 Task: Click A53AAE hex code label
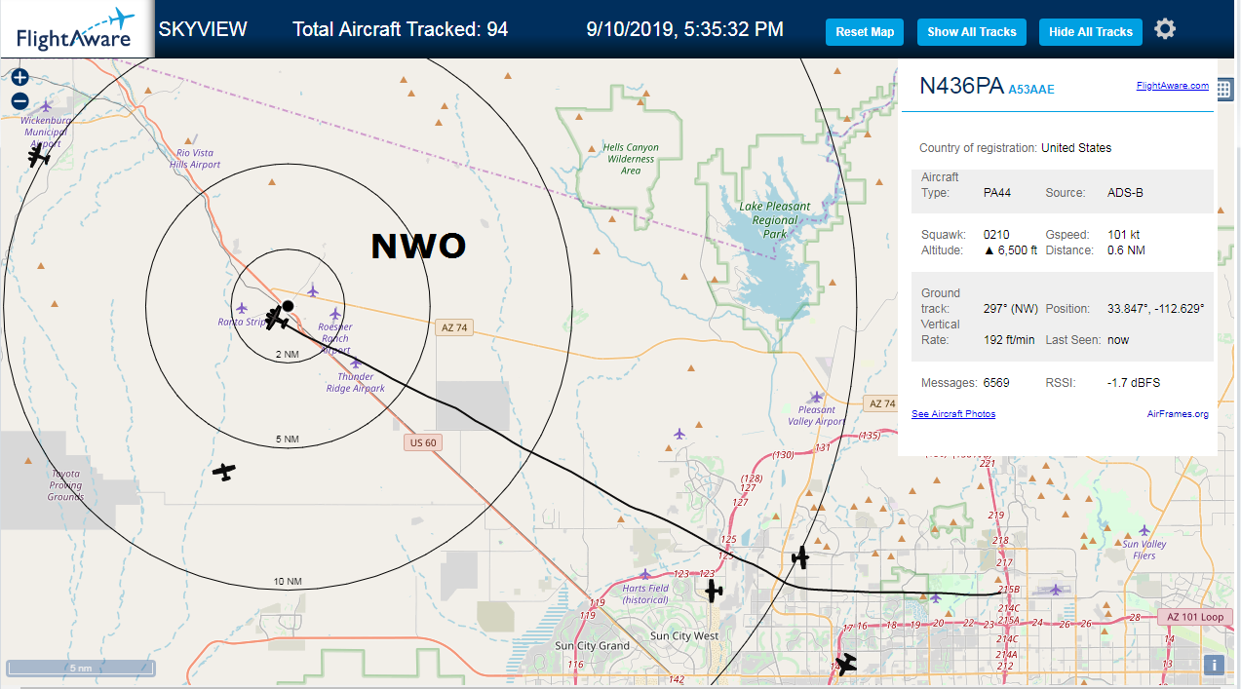(x=1031, y=90)
